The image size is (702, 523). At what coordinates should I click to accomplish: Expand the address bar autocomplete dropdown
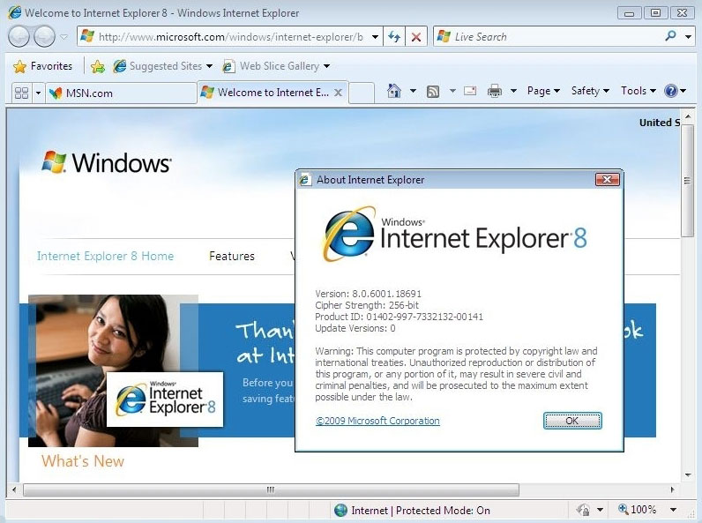click(x=375, y=37)
